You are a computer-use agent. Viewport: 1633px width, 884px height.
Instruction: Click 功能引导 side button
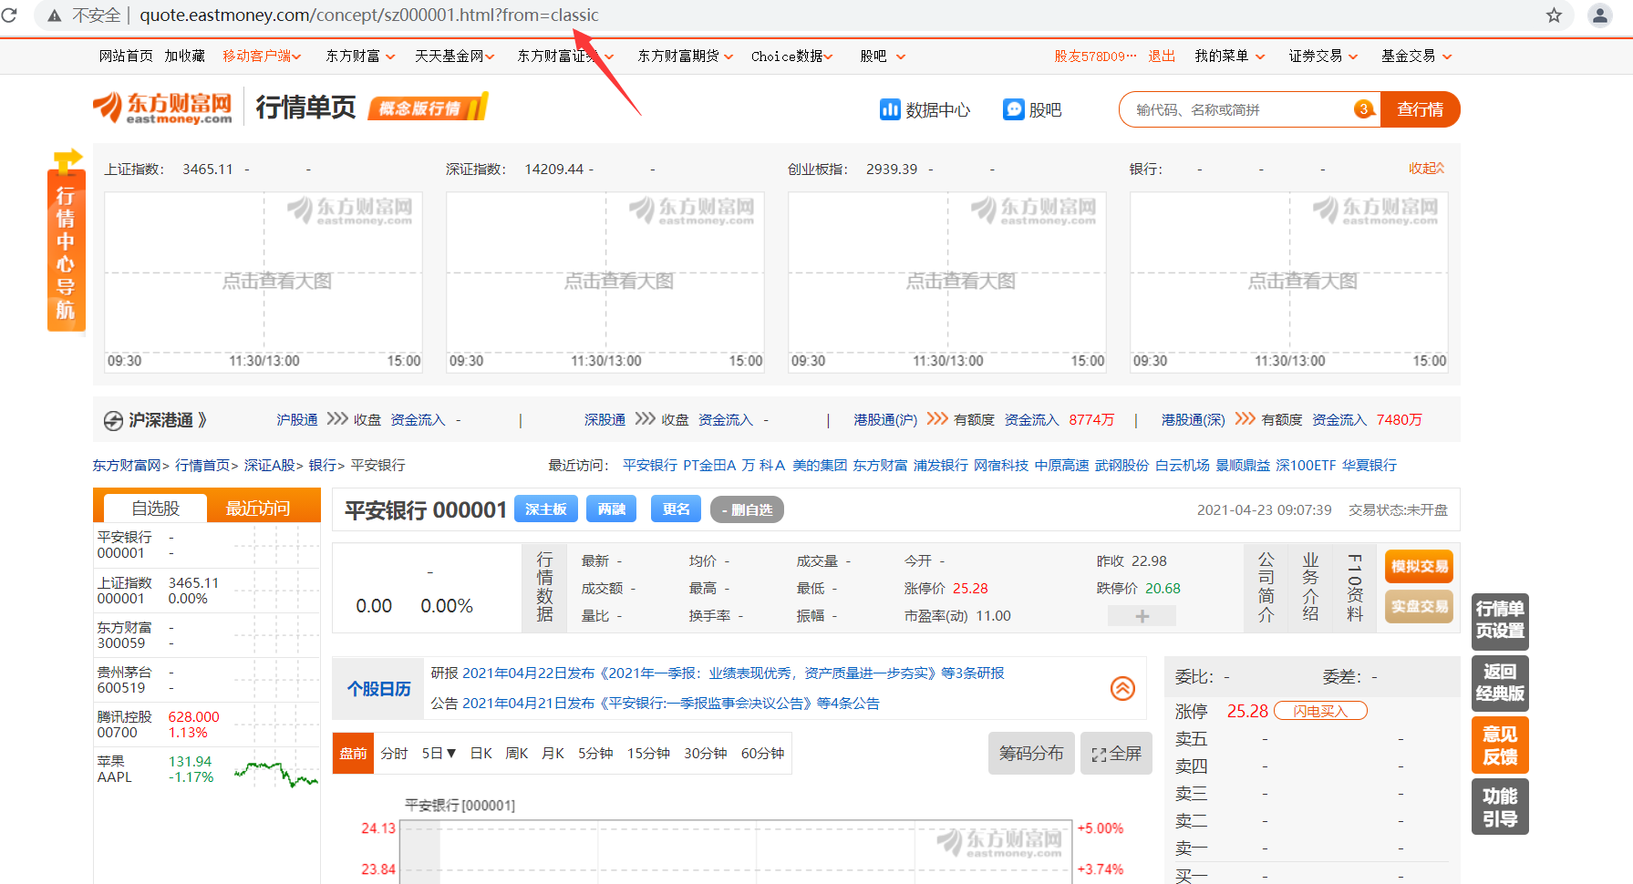coord(1500,807)
